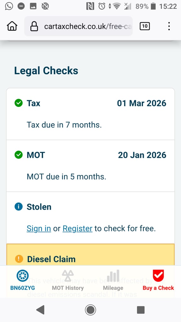This screenshot has width=181, height=322.
Task: Select the cartaxcheck.co.uk address bar
Action: click(x=78, y=26)
